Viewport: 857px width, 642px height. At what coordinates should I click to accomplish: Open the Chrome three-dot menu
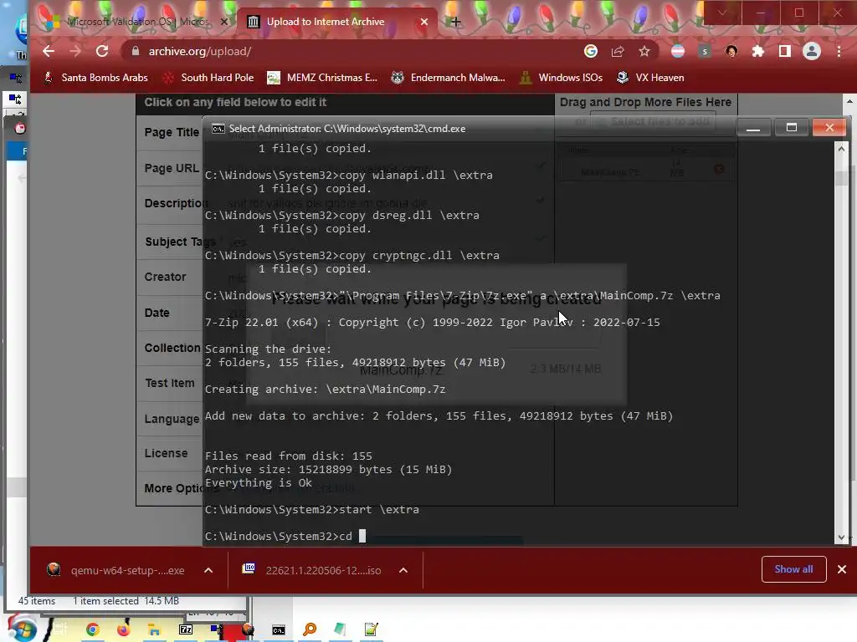pyautogui.click(x=839, y=51)
